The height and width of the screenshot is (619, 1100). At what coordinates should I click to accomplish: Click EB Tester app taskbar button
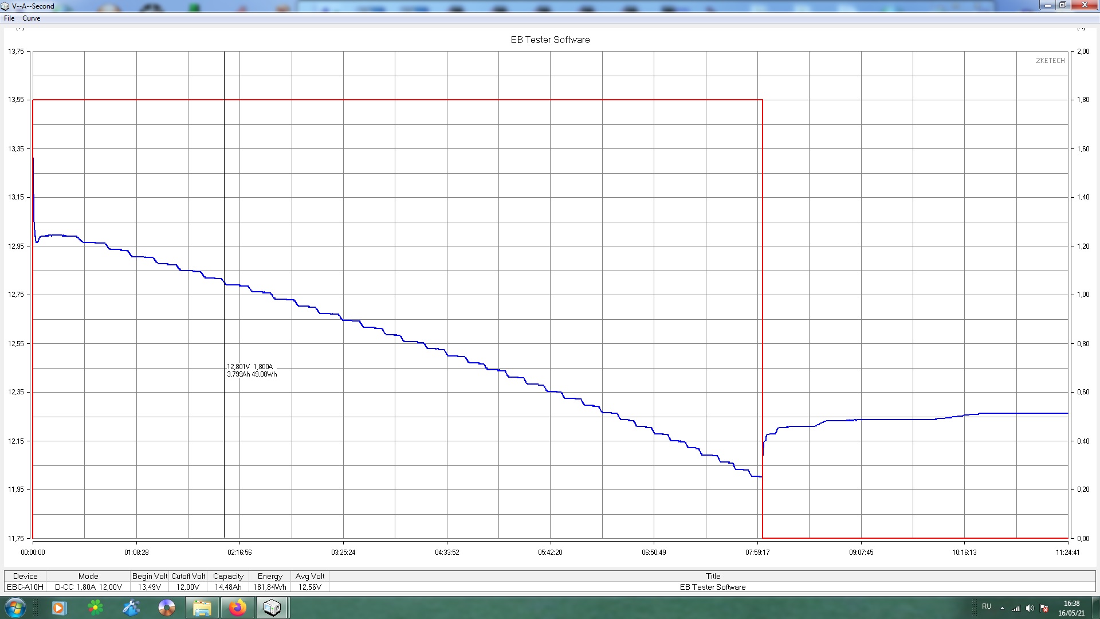pos(272,608)
